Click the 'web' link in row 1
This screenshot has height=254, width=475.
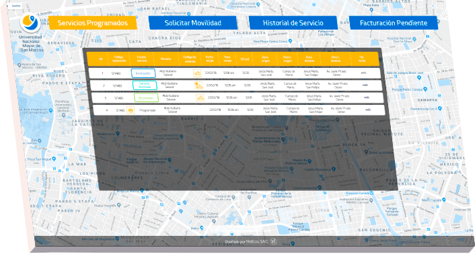click(x=364, y=73)
